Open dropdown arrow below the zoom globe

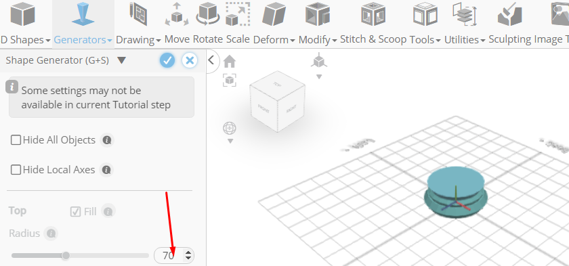pyautogui.click(x=230, y=141)
